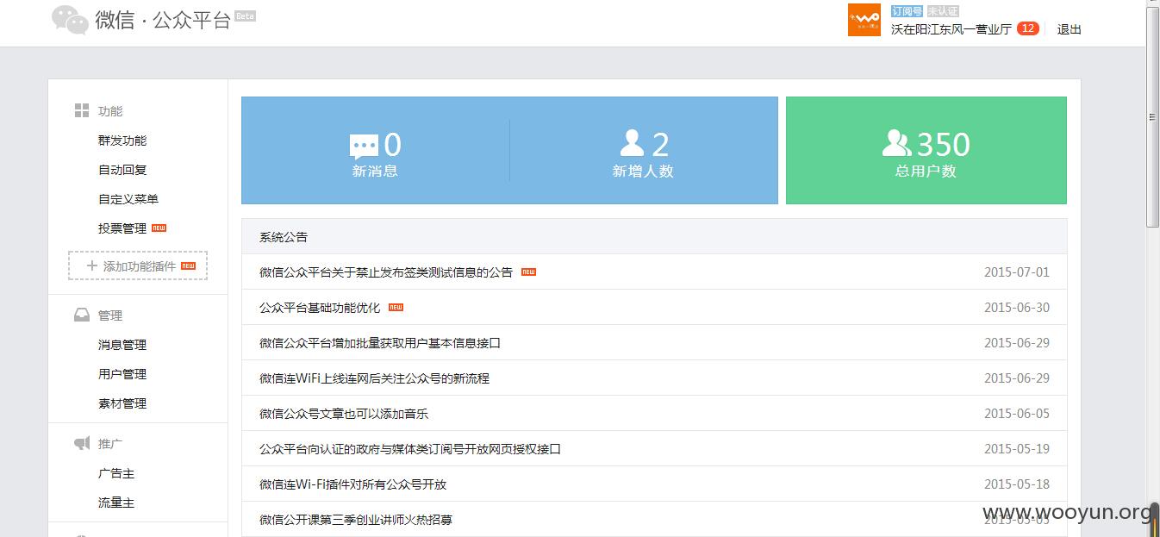The width and height of the screenshot is (1160, 537).
Task: Open announcement 公众平台基础功能优化
Action: (320, 308)
